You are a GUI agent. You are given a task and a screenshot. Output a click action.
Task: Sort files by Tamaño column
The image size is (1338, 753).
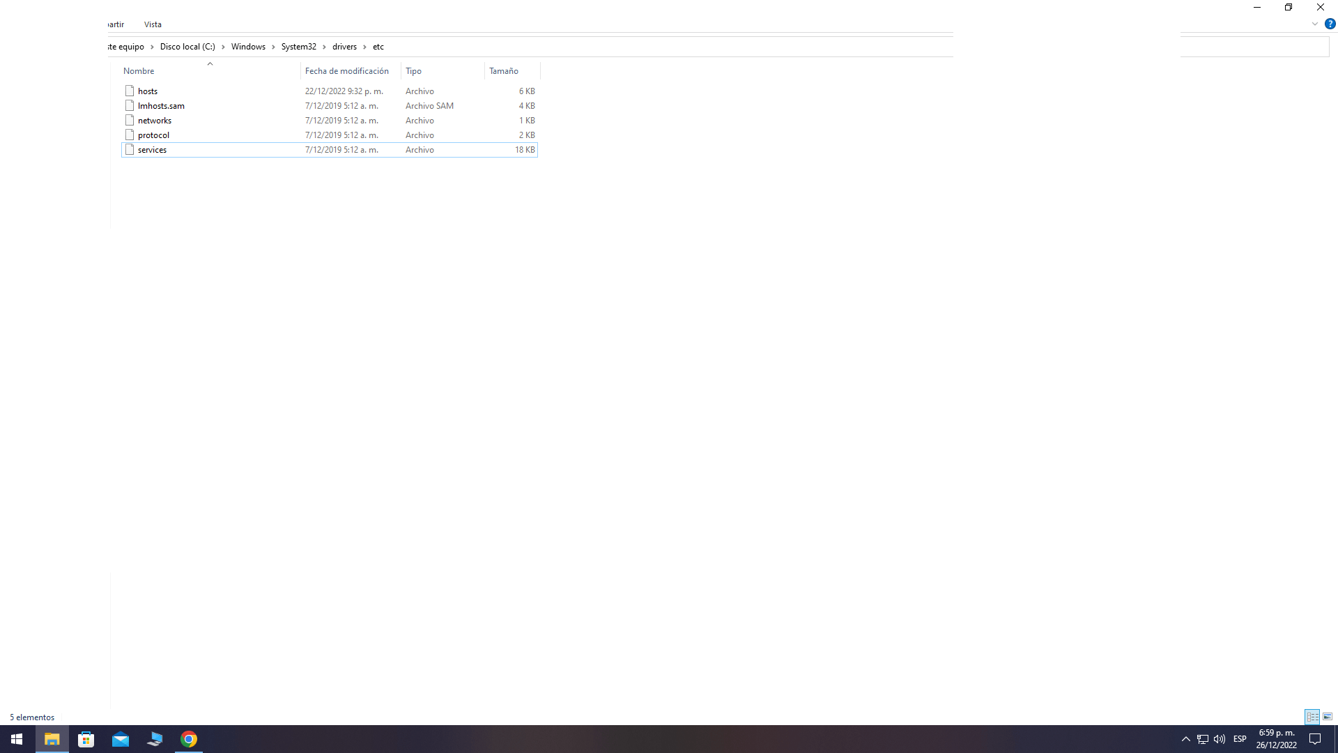click(504, 71)
